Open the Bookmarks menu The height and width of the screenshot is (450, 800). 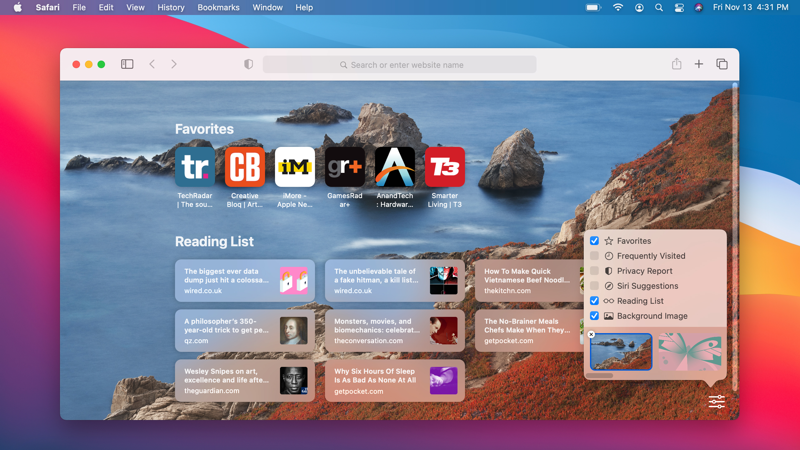coord(218,7)
